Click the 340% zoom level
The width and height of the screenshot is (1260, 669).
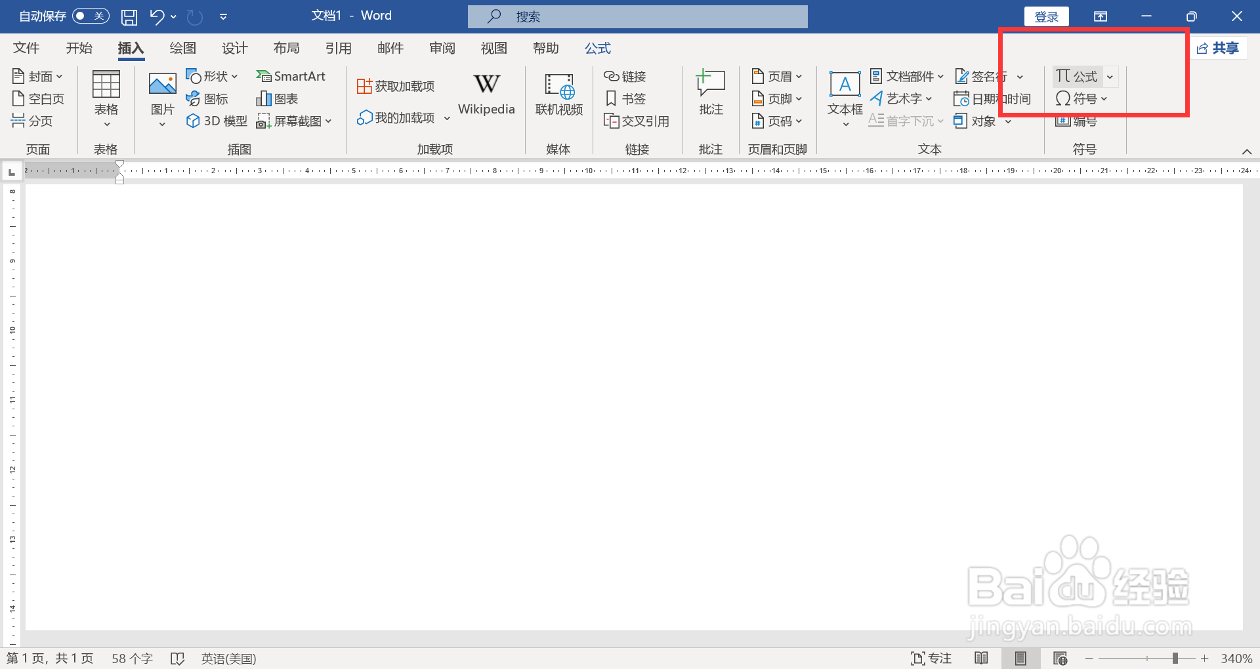click(1236, 659)
